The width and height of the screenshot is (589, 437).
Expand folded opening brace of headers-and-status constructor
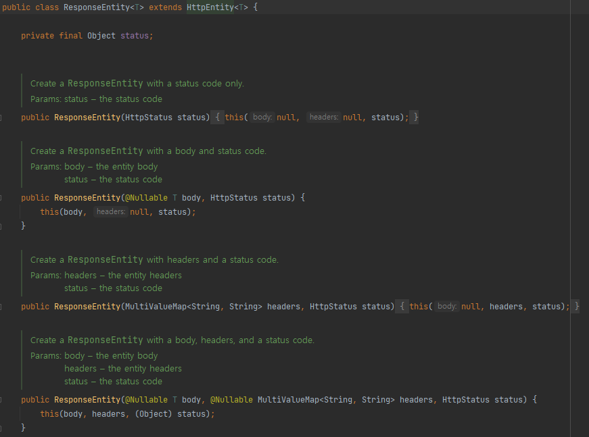402,307
